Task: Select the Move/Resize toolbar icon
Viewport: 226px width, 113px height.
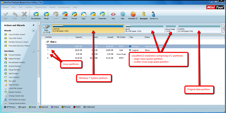Action: 36,14
